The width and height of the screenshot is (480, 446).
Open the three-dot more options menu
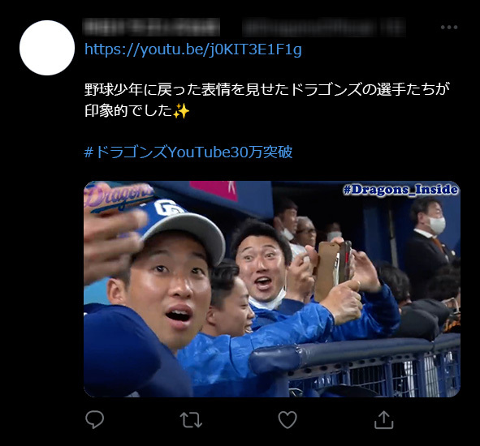click(x=449, y=28)
